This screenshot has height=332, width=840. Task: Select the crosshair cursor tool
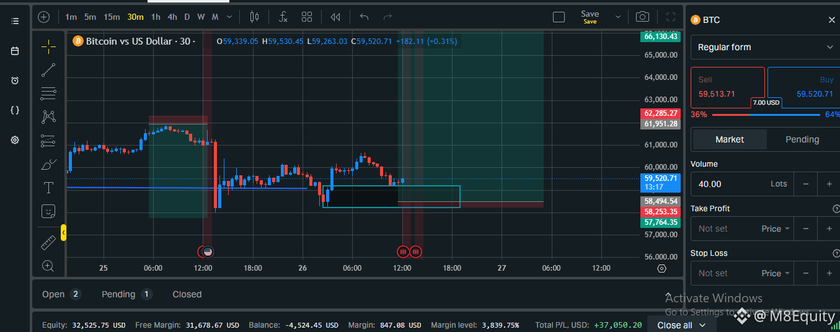(48, 46)
